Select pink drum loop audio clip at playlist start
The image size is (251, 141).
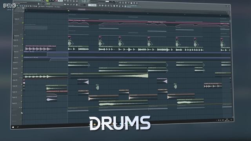point(41,48)
